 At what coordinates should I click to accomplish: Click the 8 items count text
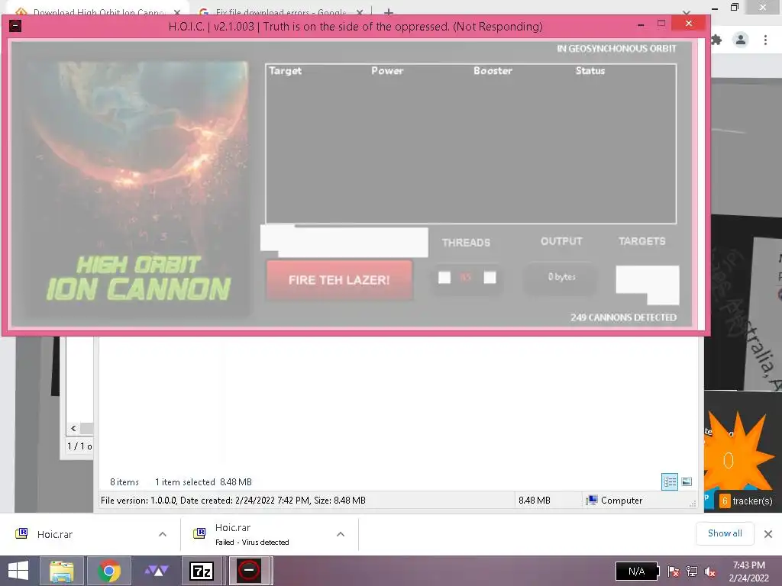[x=124, y=482]
